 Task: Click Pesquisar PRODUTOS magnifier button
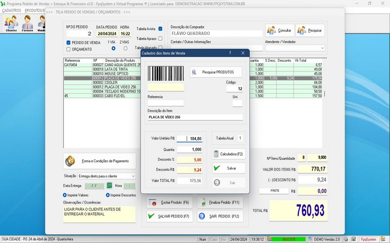coord(215,72)
